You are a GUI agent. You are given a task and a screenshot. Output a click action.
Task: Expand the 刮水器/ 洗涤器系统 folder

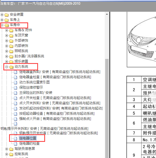(7, 56)
